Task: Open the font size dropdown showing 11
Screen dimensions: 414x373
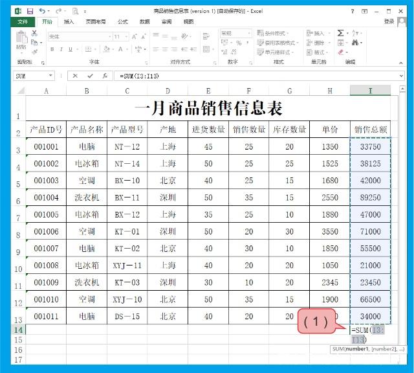Action: pyautogui.click(x=126, y=36)
